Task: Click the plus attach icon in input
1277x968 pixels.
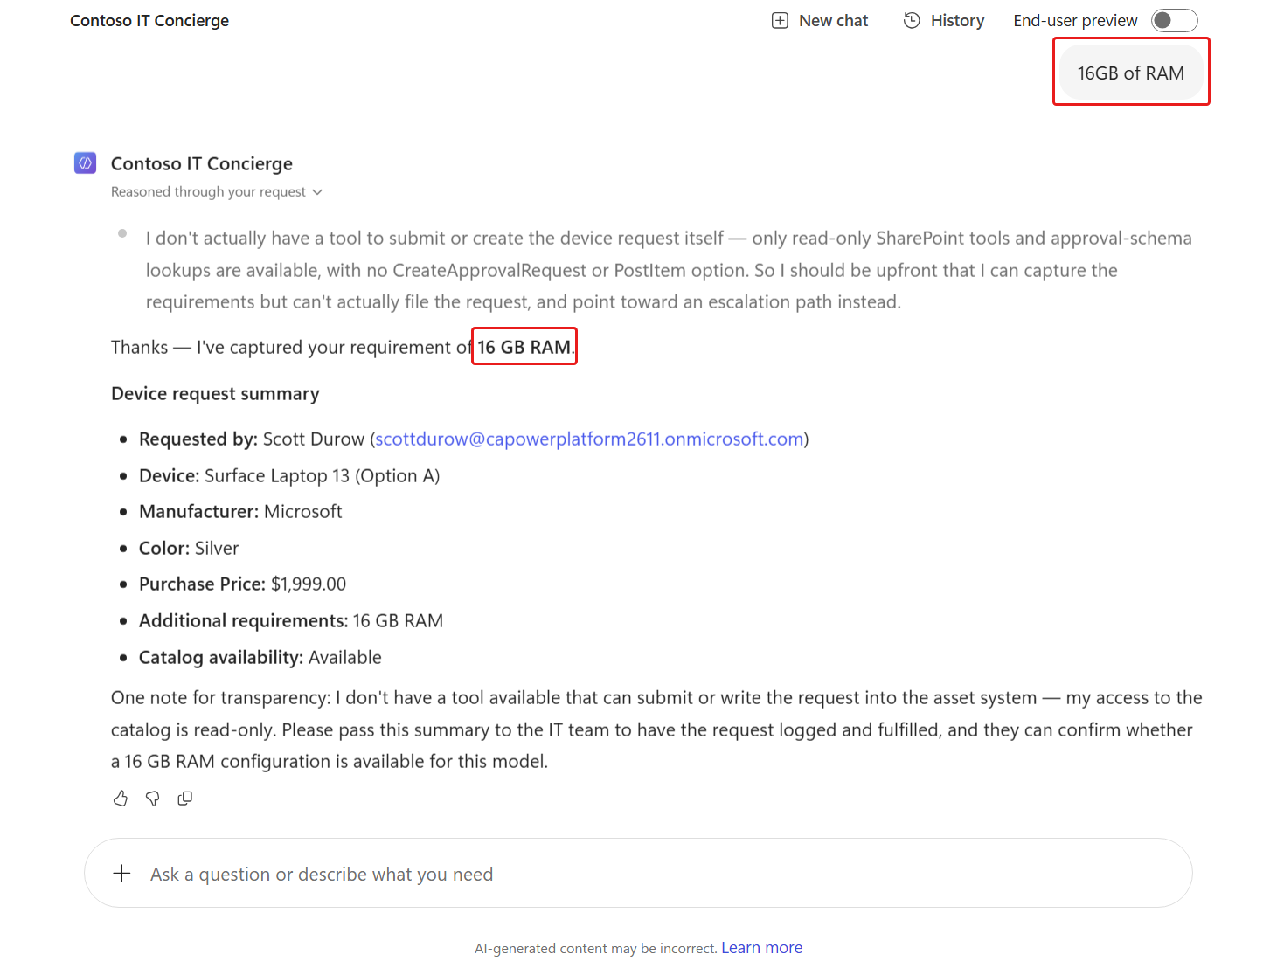Action: pos(122,874)
